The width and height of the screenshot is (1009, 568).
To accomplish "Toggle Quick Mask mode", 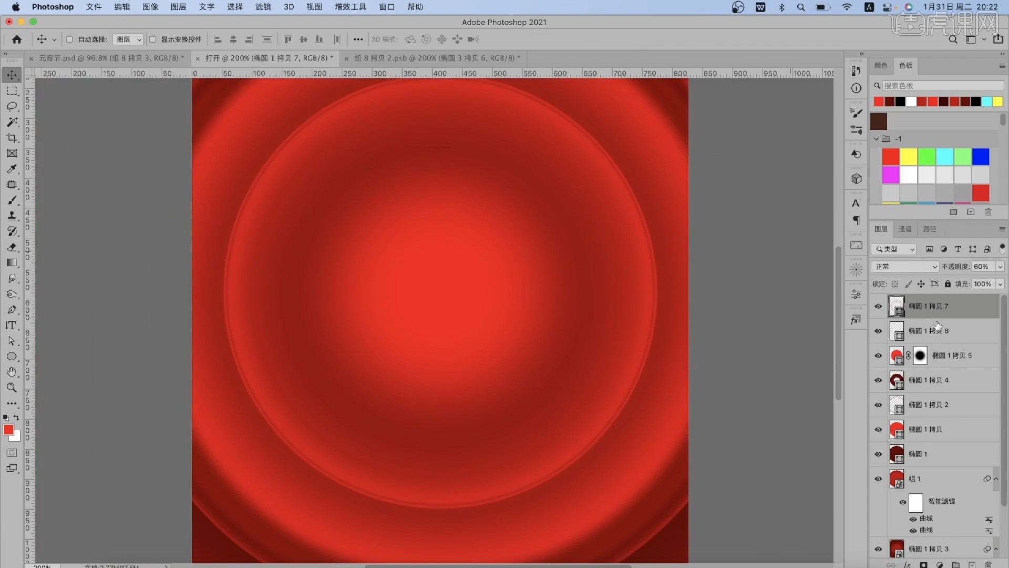I will (12, 453).
